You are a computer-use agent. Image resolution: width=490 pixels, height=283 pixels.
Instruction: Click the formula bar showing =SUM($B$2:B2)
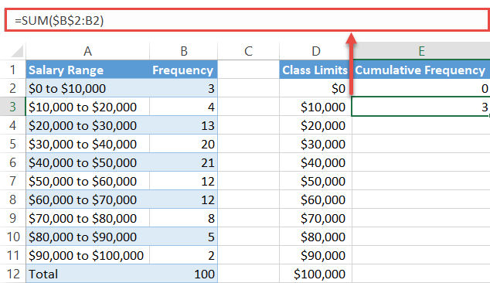(x=247, y=20)
